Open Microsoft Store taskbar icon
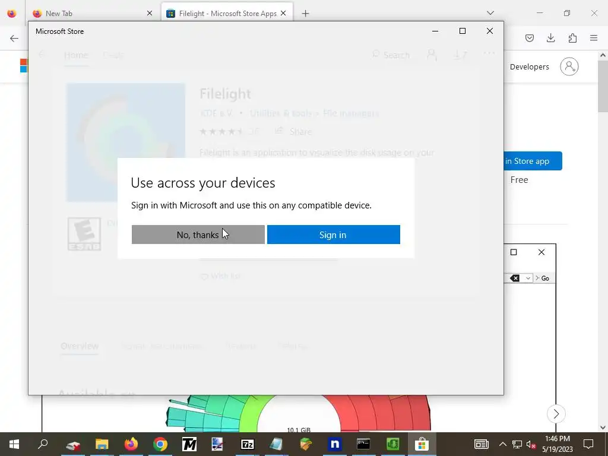This screenshot has height=456, width=608. [422, 444]
